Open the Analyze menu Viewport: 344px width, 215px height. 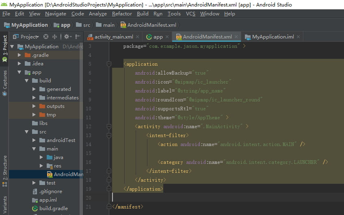[x=98, y=14]
